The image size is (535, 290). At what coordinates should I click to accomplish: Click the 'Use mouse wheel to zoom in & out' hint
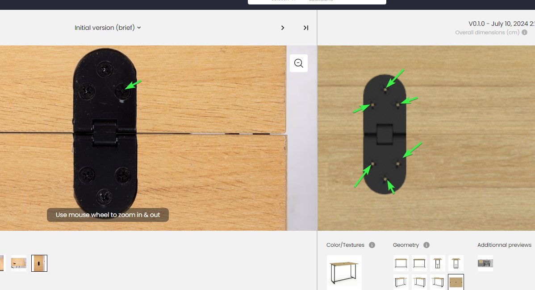pos(108,215)
